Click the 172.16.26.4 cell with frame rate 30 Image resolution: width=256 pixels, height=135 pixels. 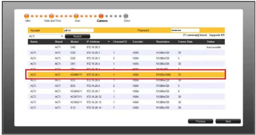pos(93,64)
